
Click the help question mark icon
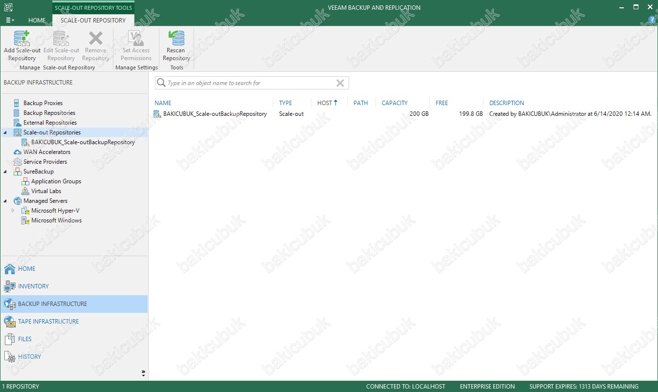click(x=652, y=20)
